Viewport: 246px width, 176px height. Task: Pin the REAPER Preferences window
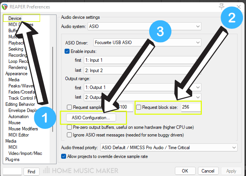pos(221,7)
